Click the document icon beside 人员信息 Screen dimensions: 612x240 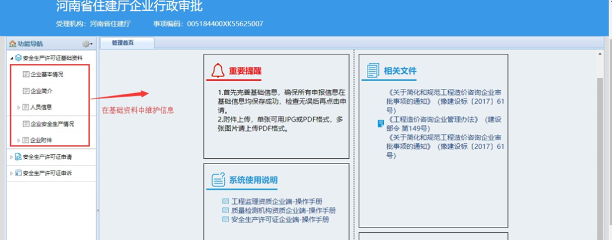[26, 107]
